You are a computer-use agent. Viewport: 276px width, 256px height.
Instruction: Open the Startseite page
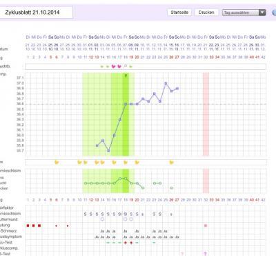click(x=179, y=12)
